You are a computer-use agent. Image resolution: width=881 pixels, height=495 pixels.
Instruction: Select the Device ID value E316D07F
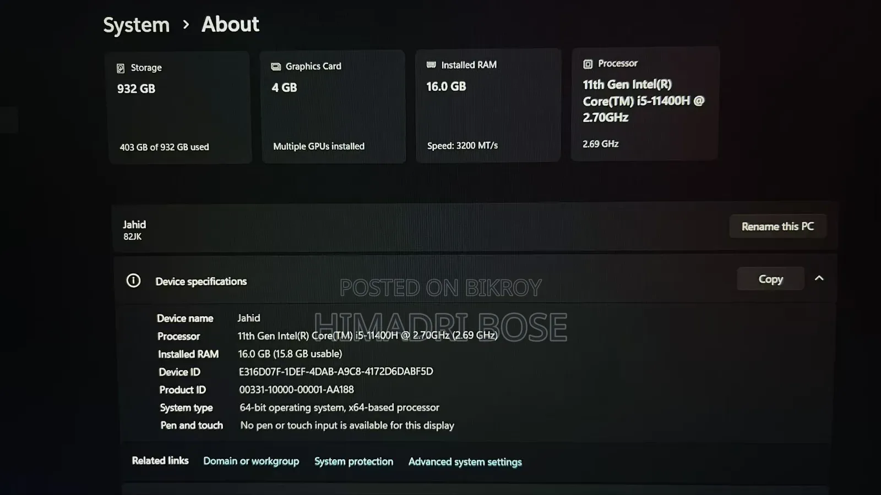tap(336, 371)
